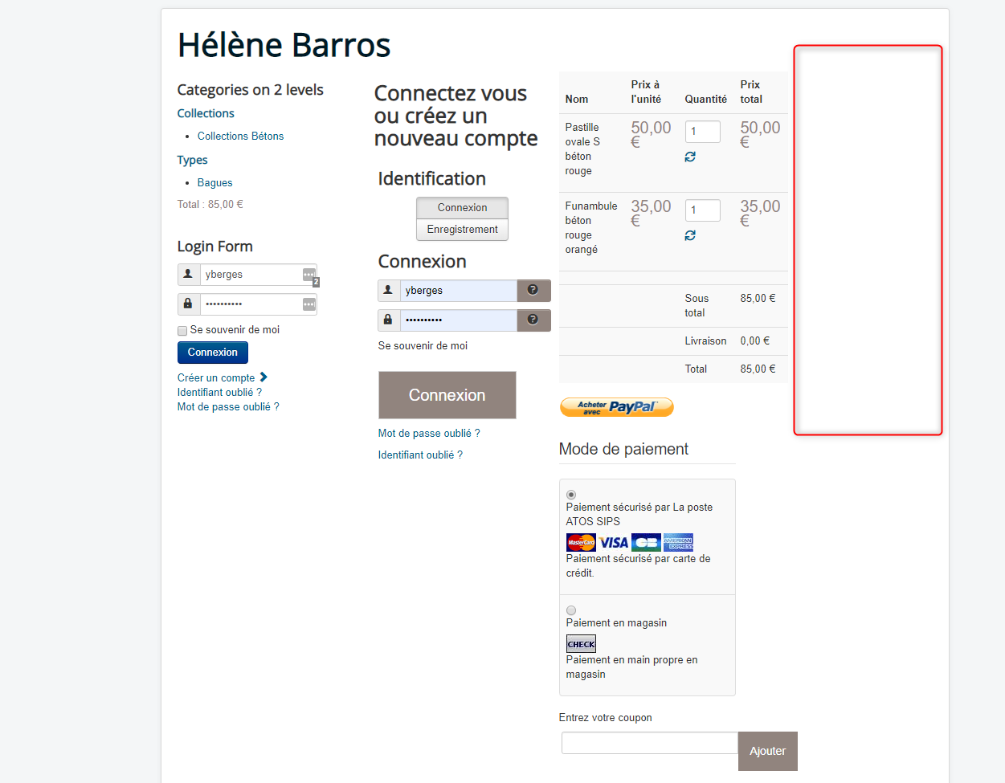Click blue Connexion button in Login Form
The height and width of the screenshot is (783, 1005).
tap(213, 353)
